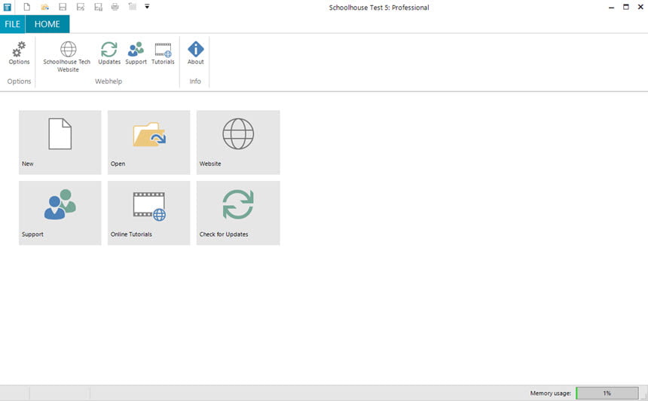648x401 pixels.
Task: Click the Schoolhouse Test app icon in title bar
Action: [x=7, y=7]
